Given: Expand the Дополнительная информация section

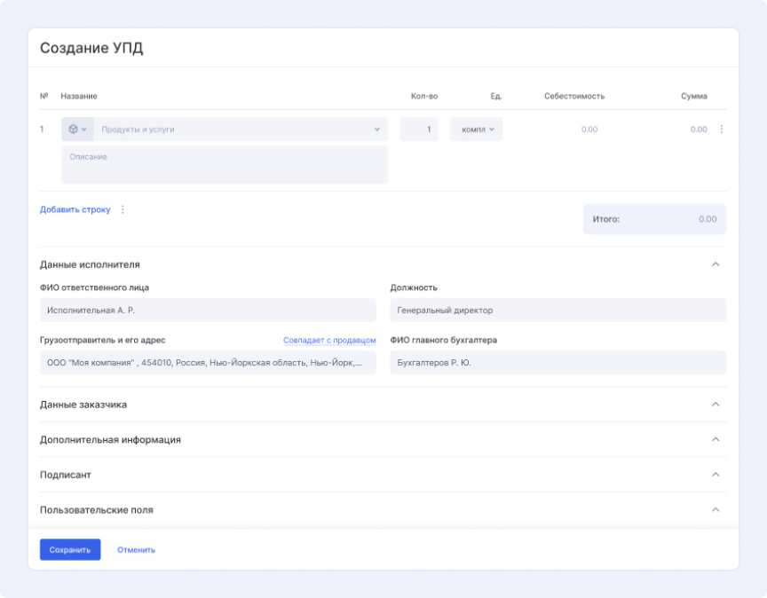Looking at the screenshot, I should point(716,440).
